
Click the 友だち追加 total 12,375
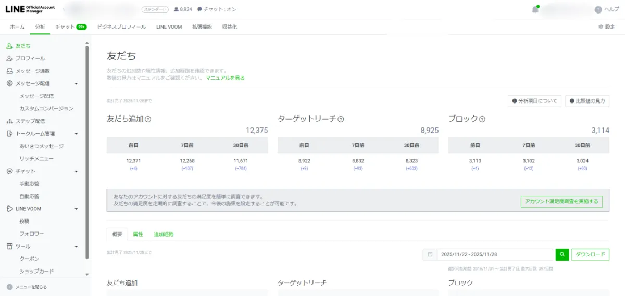pyautogui.click(x=257, y=130)
